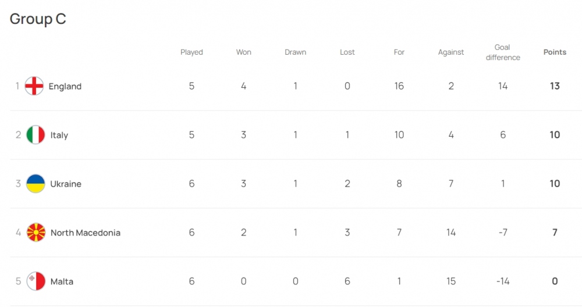Click the Ukraine flag icon
This screenshot has width=582, height=307.
(36, 184)
